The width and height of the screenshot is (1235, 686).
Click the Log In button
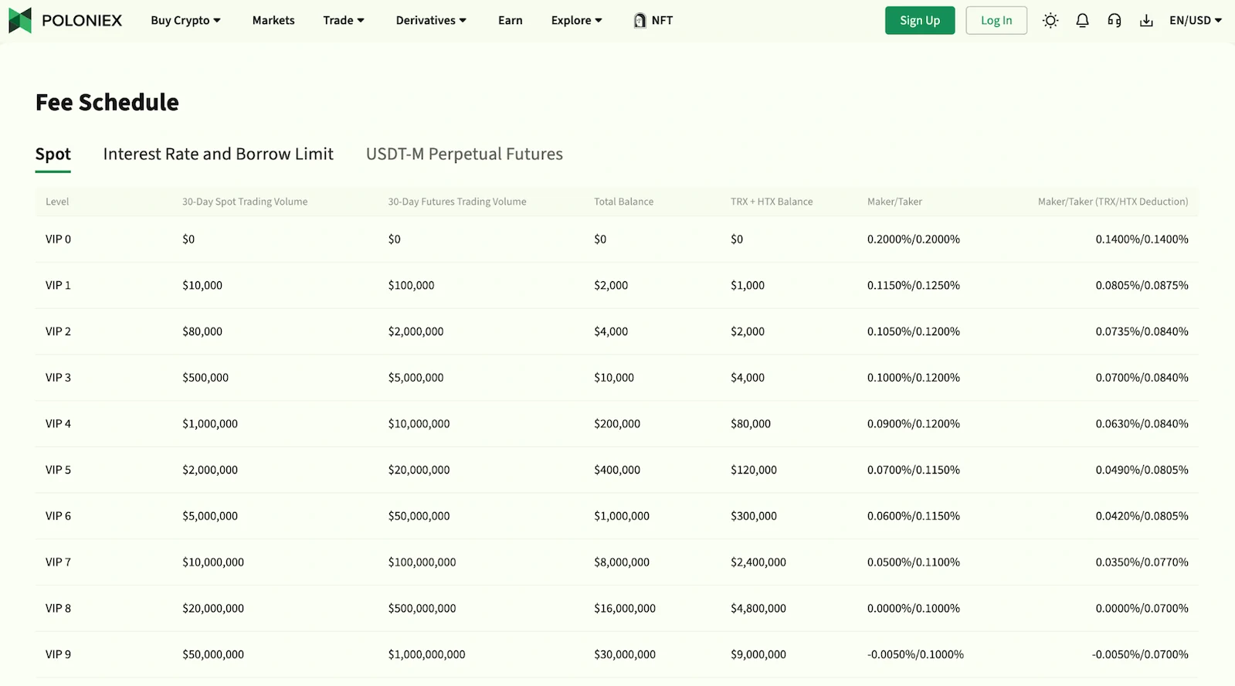996,21
